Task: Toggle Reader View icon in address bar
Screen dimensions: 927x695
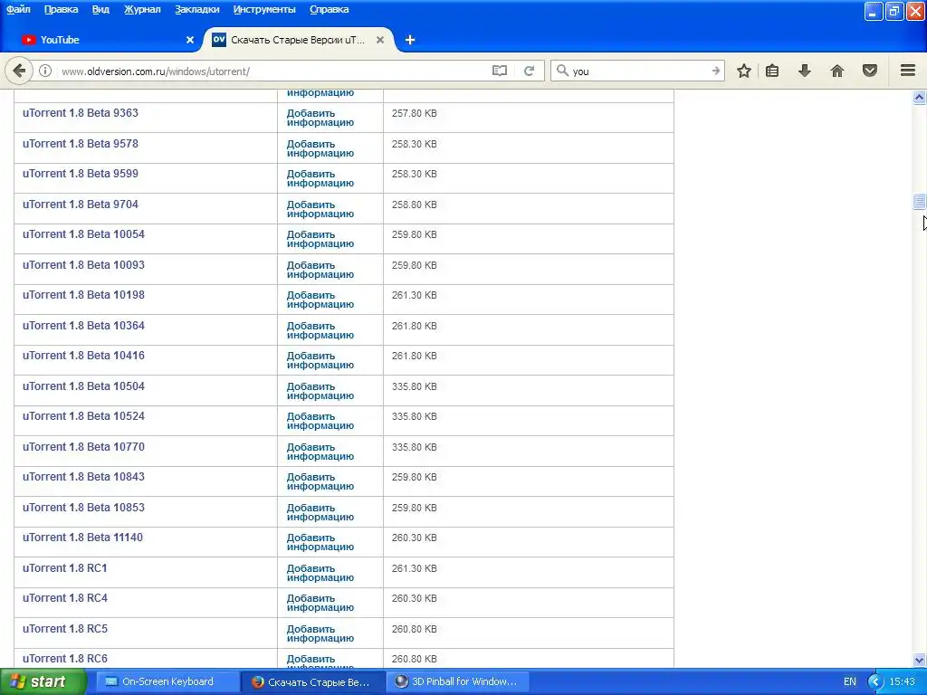Action: (500, 71)
